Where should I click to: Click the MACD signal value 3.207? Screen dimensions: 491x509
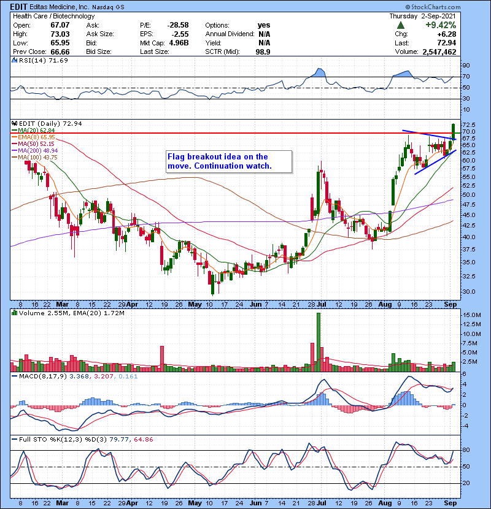(103, 377)
